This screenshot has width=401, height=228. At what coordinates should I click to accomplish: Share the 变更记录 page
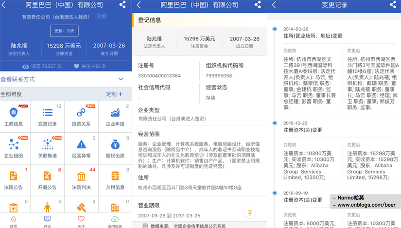(x=393, y=4)
